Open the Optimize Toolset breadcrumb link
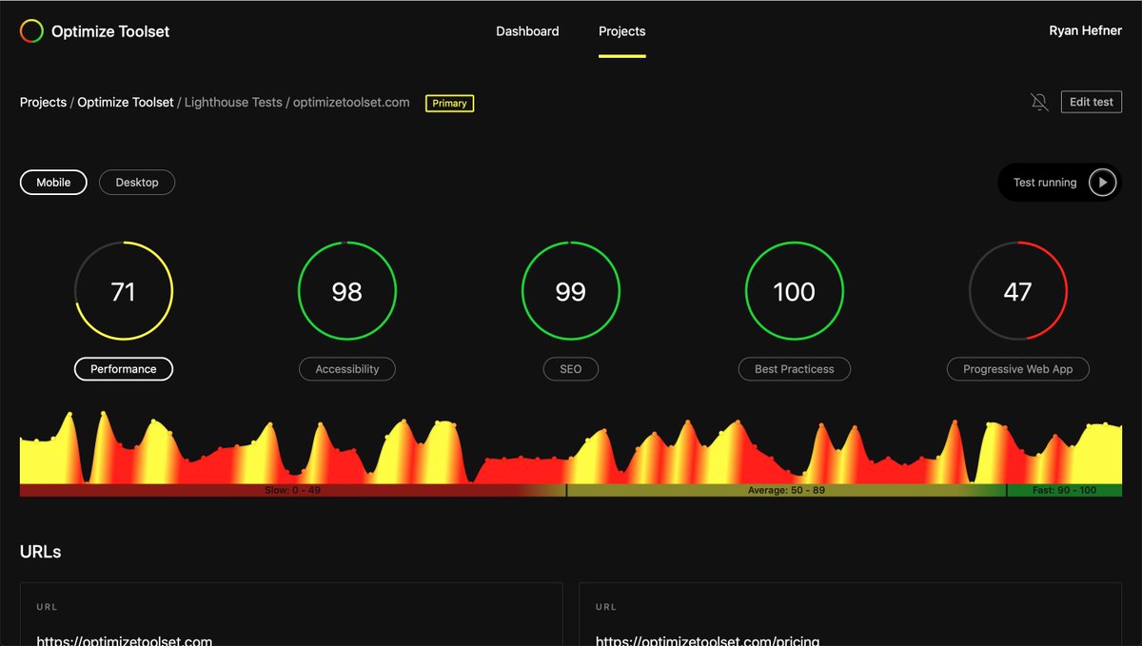The image size is (1142, 646). click(x=125, y=102)
